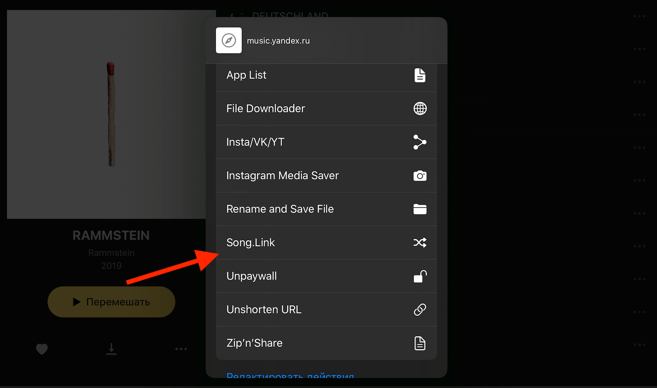This screenshot has height=388, width=657.
Task: Choose the Zip'n'Share shortcut
Action: (x=326, y=343)
